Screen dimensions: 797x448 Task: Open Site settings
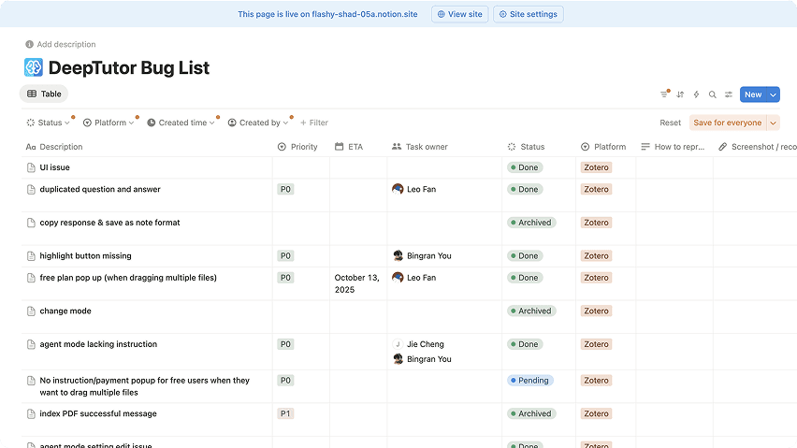coord(529,14)
